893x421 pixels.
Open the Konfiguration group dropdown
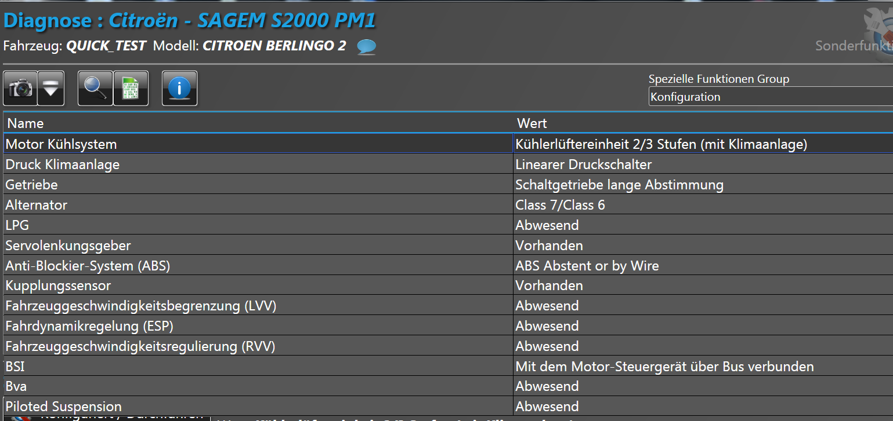770,97
